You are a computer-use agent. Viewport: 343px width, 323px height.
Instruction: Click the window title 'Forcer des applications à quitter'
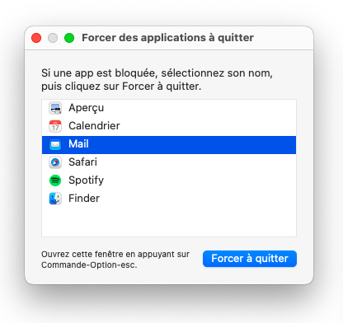(167, 38)
